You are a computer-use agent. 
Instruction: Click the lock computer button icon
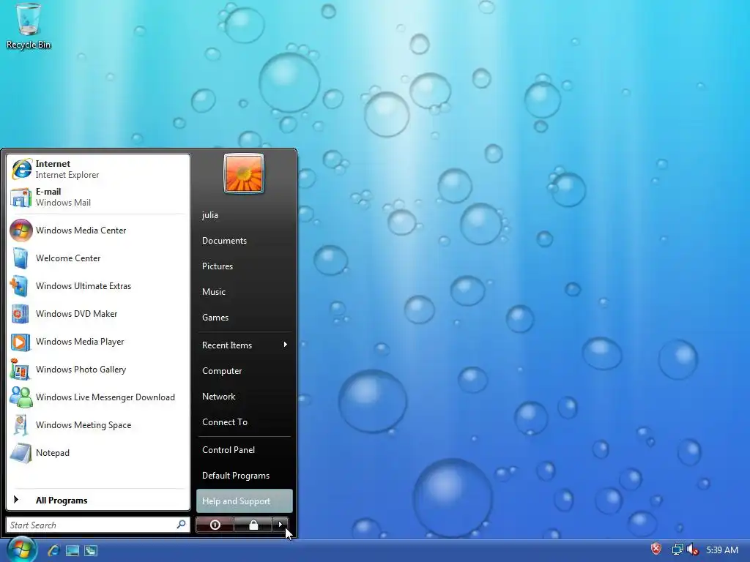[x=253, y=525]
